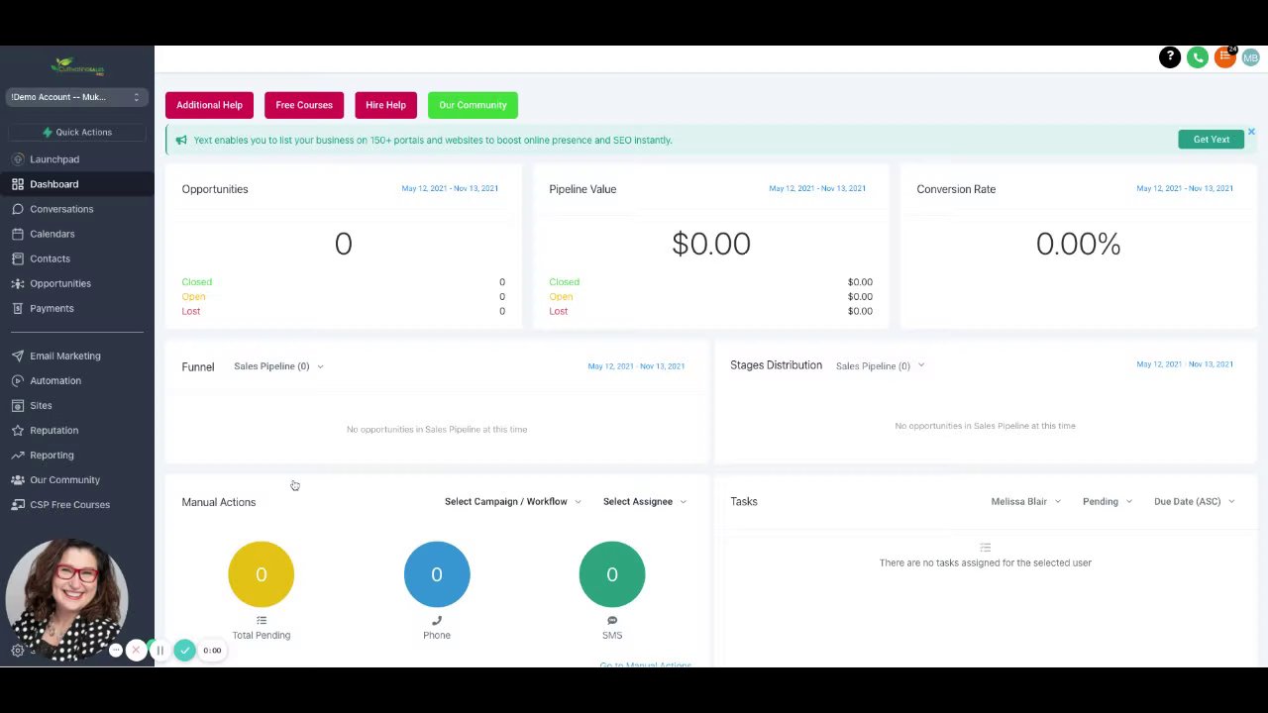Image resolution: width=1268 pixels, height=713 pixels.
Task: Open the orange notifications icon
Action: 1224,57
